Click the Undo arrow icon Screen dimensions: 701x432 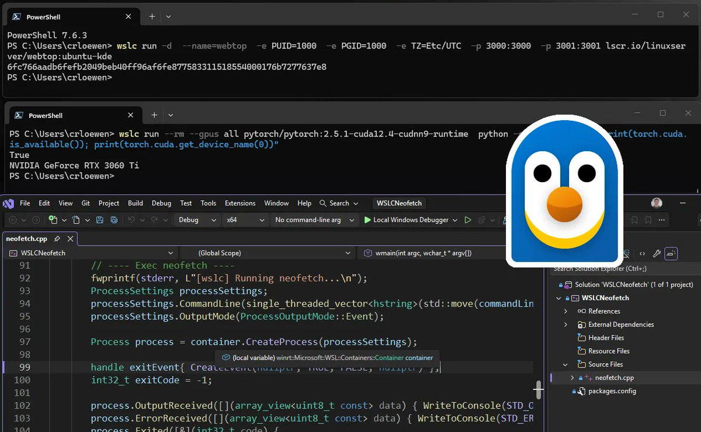pos(131,220)
